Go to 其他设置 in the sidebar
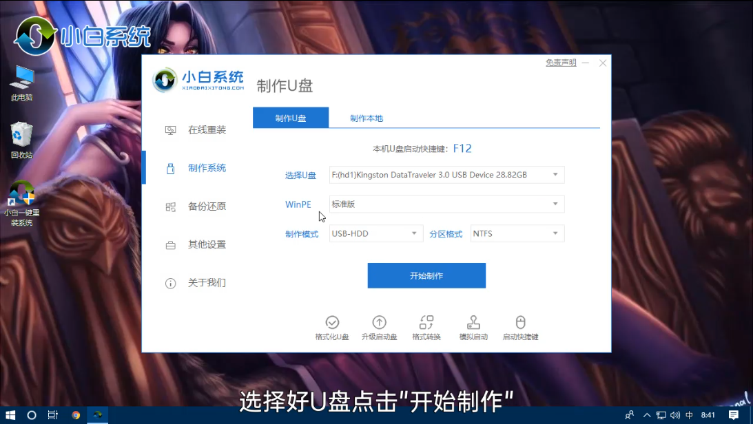Viewport: 753px width, 424px height. (x=207, y=244)
